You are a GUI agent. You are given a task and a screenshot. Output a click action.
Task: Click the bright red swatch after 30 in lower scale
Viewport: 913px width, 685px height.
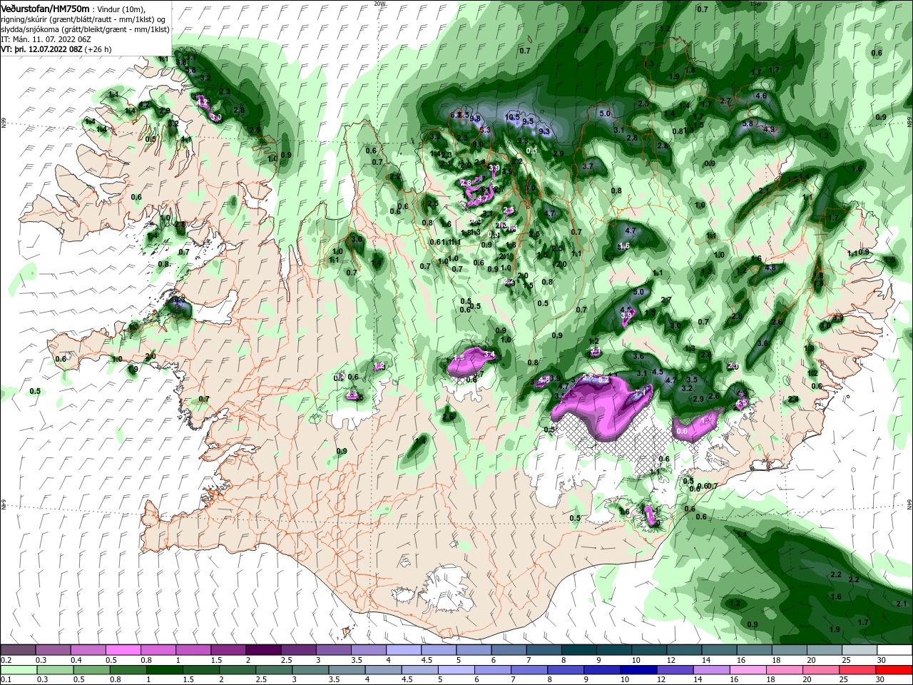coord(894,671)
